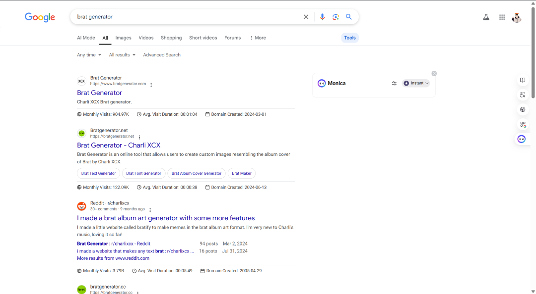This screenshot has height=294, width=536.
Task: Click the green Bratgenerator.net favicon
Action: click(x=81, y=133)
